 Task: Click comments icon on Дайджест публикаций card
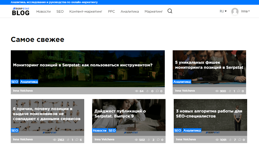pyautogui.click(x=158, y=140)
